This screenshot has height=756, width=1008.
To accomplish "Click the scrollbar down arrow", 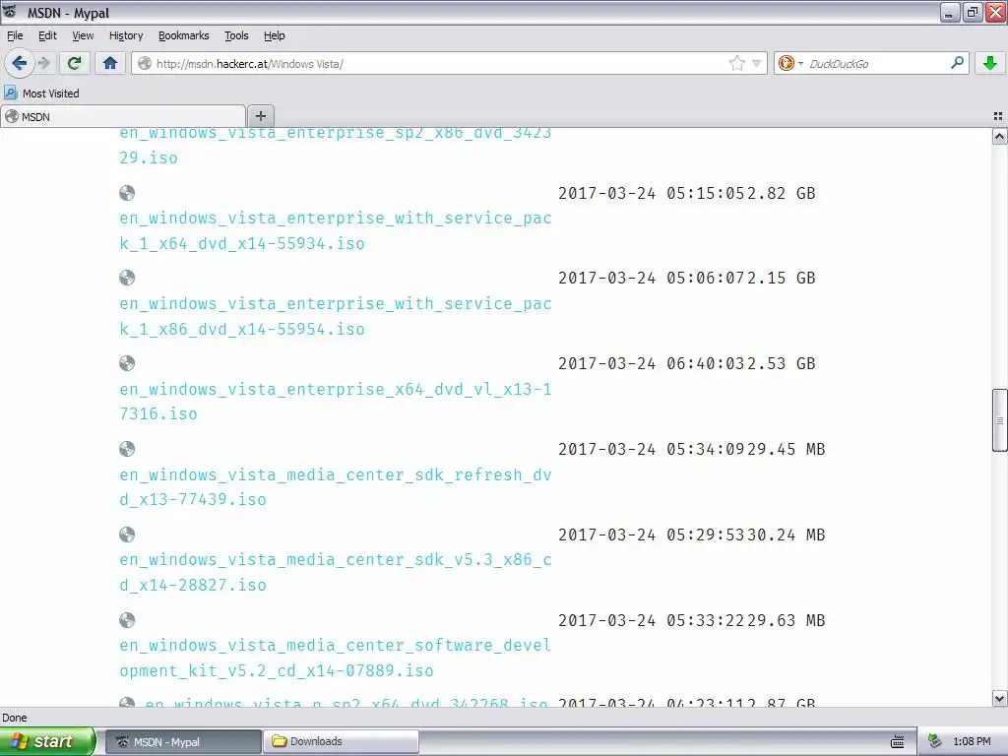I will coord(1000,698).
